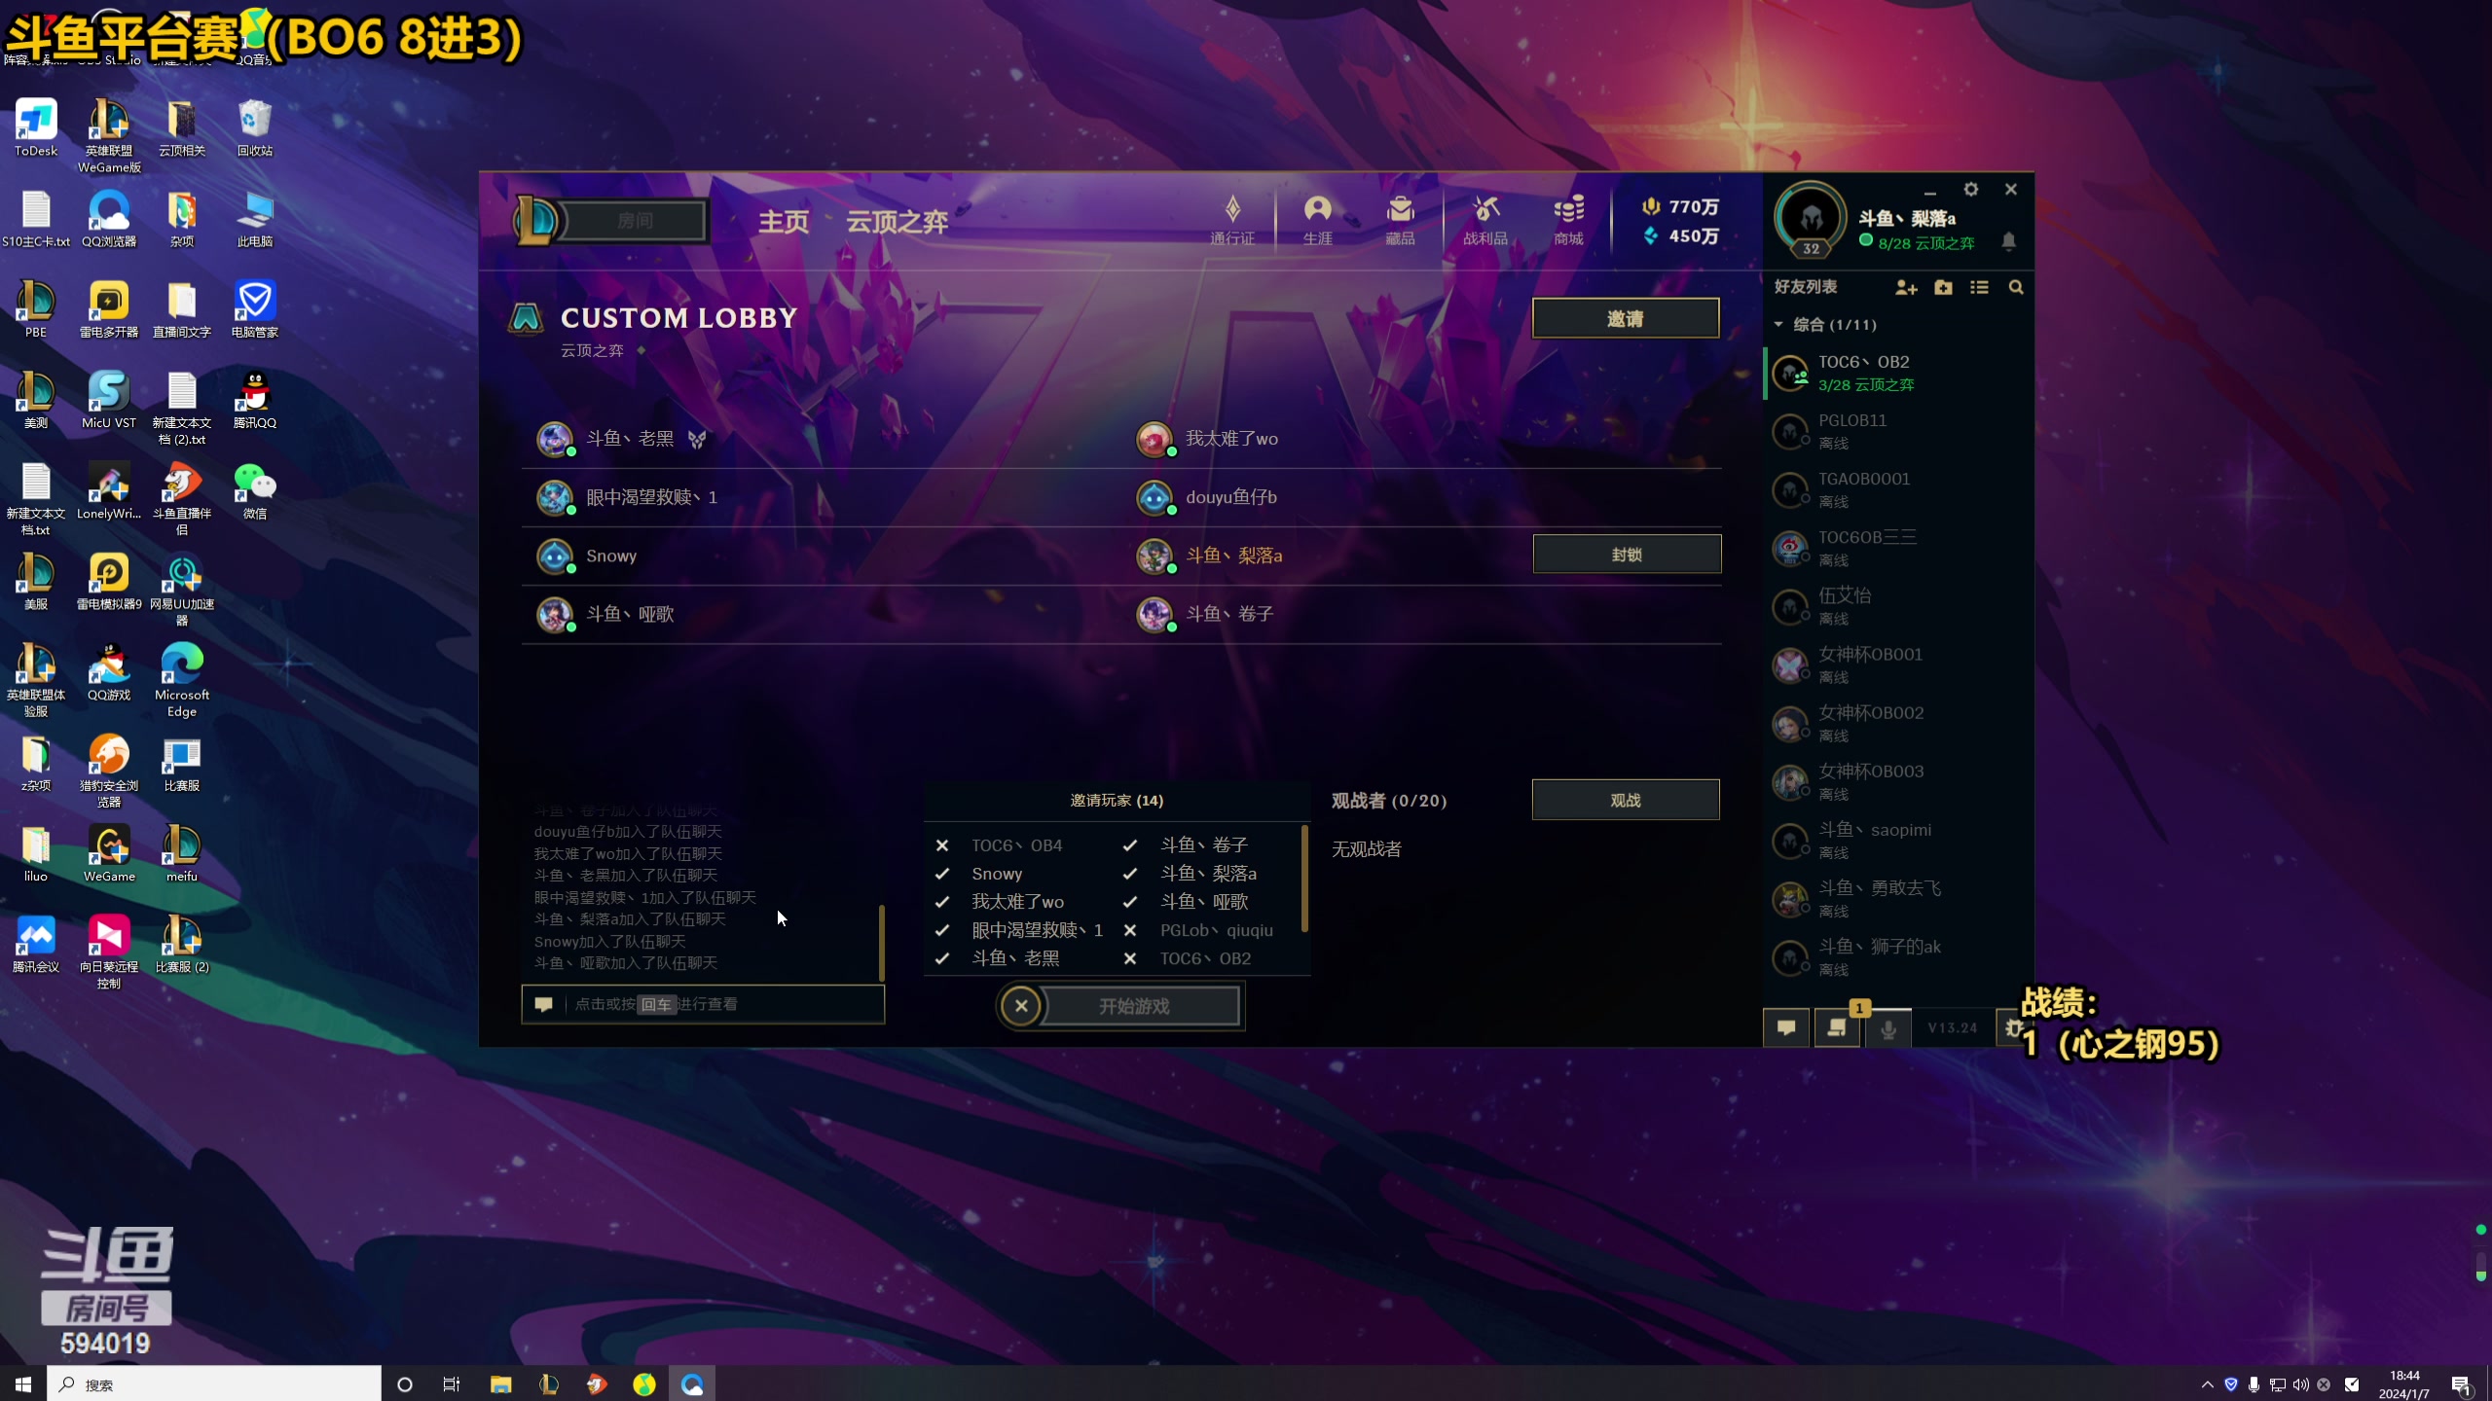Toggle the voice microphone icon
The height and width of the screenshot is (1401, 2492).
(1887, 1027)
